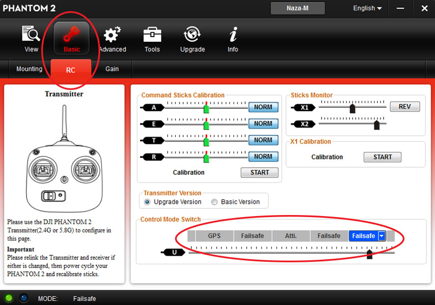Toggle NORM button for channel T
Viewport: 435px width, 305px height.
[263, 140]
